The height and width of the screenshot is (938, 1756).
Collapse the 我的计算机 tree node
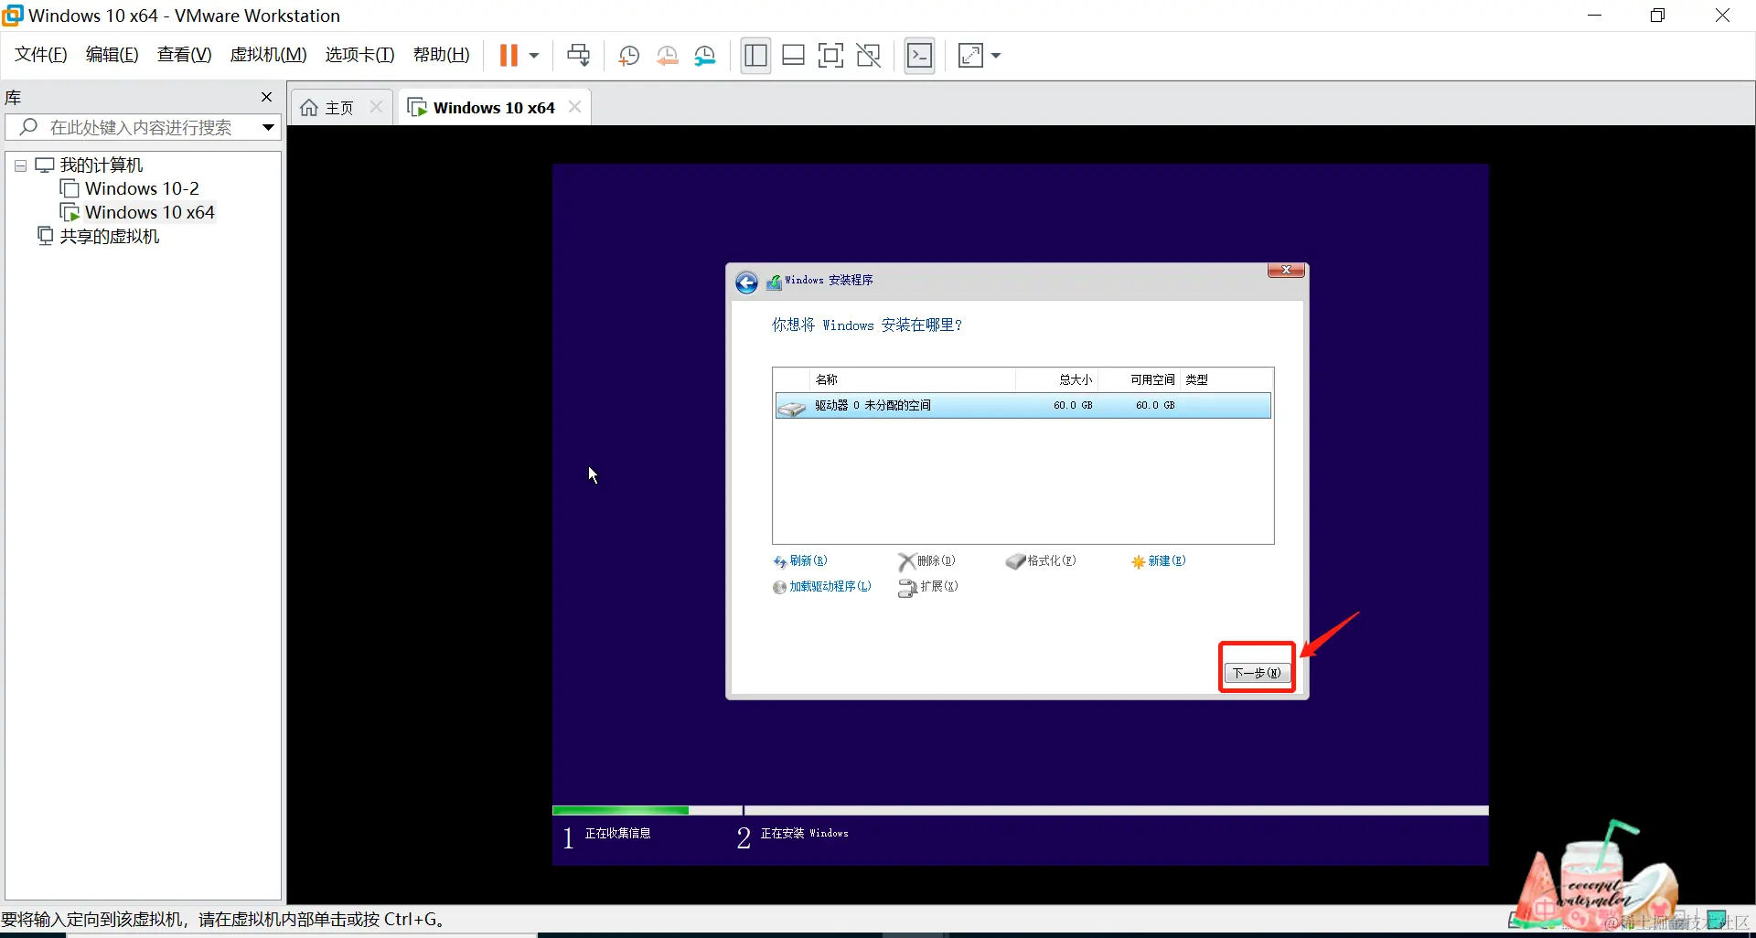click(20, 165)
